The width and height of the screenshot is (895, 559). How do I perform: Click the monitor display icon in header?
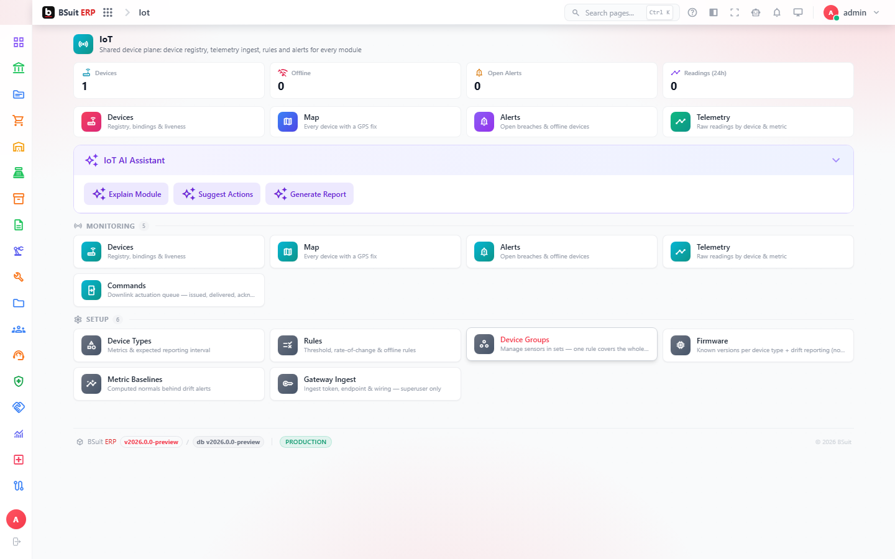pos(798,12)
